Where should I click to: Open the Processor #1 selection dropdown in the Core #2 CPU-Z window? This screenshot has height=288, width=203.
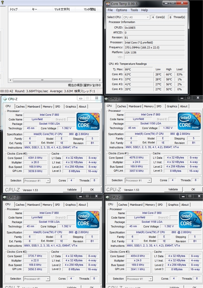point(37,279)
